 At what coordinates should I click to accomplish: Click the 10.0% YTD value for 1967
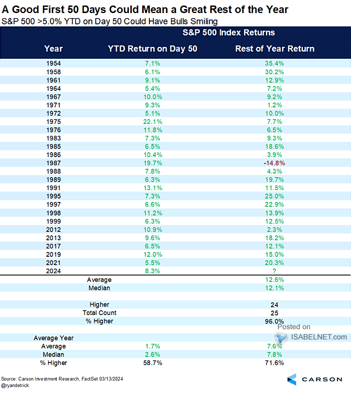(x=153, y=97)
